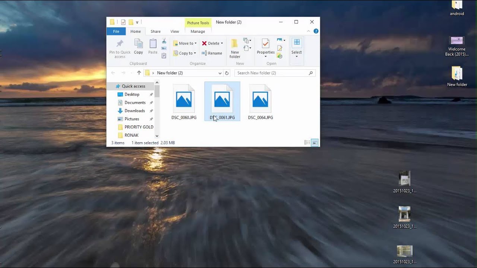The height and width of the screenshot is (268, 477).
Task: Select New folder icon on desktop
Action: tap(457, 77)
